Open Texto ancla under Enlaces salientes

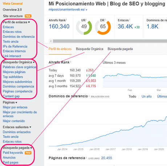[x=11, y=137]
